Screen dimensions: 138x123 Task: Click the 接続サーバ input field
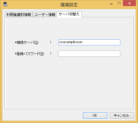(89, 42)
